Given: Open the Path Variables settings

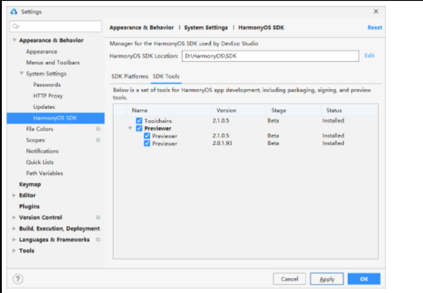Looking at the screenshot, I should point(45,173).
